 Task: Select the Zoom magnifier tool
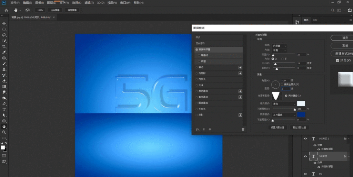pos(4,132)
